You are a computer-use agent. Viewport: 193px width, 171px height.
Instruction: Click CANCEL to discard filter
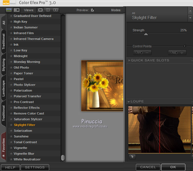tap(148, 167)
